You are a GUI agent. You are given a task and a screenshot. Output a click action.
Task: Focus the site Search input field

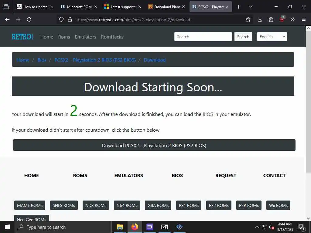(203, 37)
